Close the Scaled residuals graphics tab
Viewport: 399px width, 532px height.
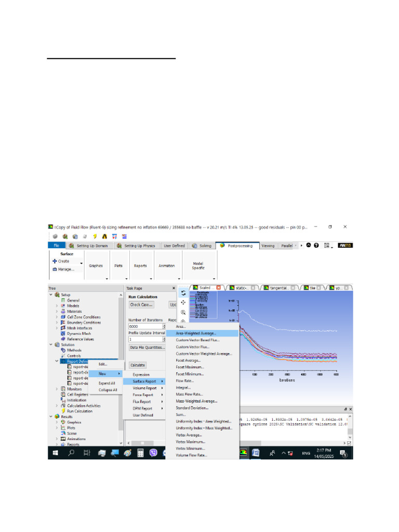(x=219, y=288)
